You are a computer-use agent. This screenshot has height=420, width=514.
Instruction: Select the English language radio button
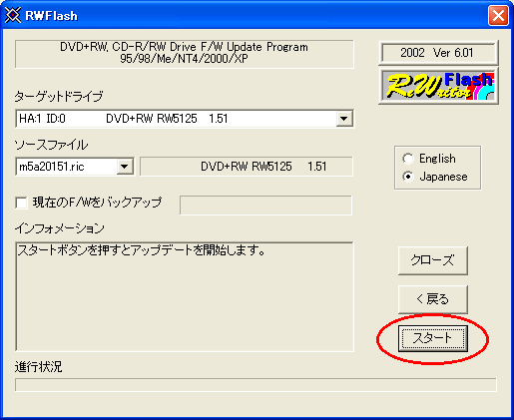pyautogui.click(x=408, y=159)
